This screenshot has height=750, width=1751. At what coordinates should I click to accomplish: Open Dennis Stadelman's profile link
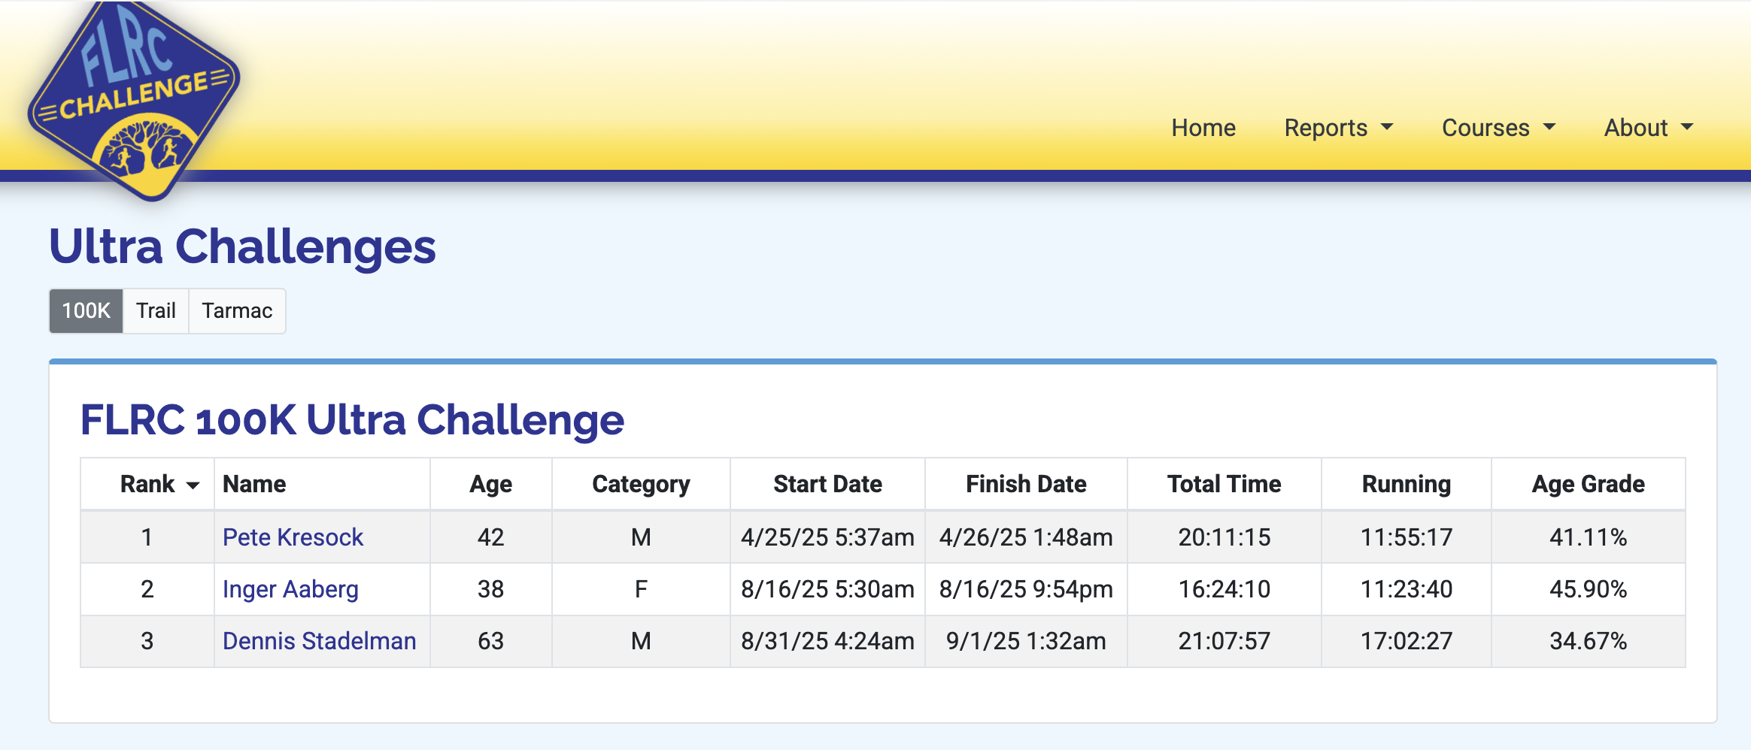click(319, 641)
